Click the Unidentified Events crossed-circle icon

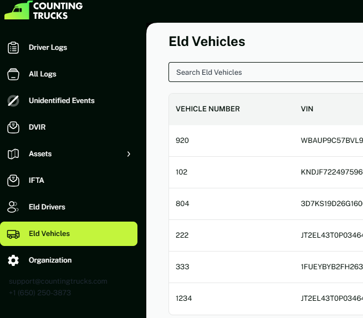point(13,101)
